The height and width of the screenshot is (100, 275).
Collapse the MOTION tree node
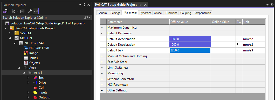click(10, 38)
